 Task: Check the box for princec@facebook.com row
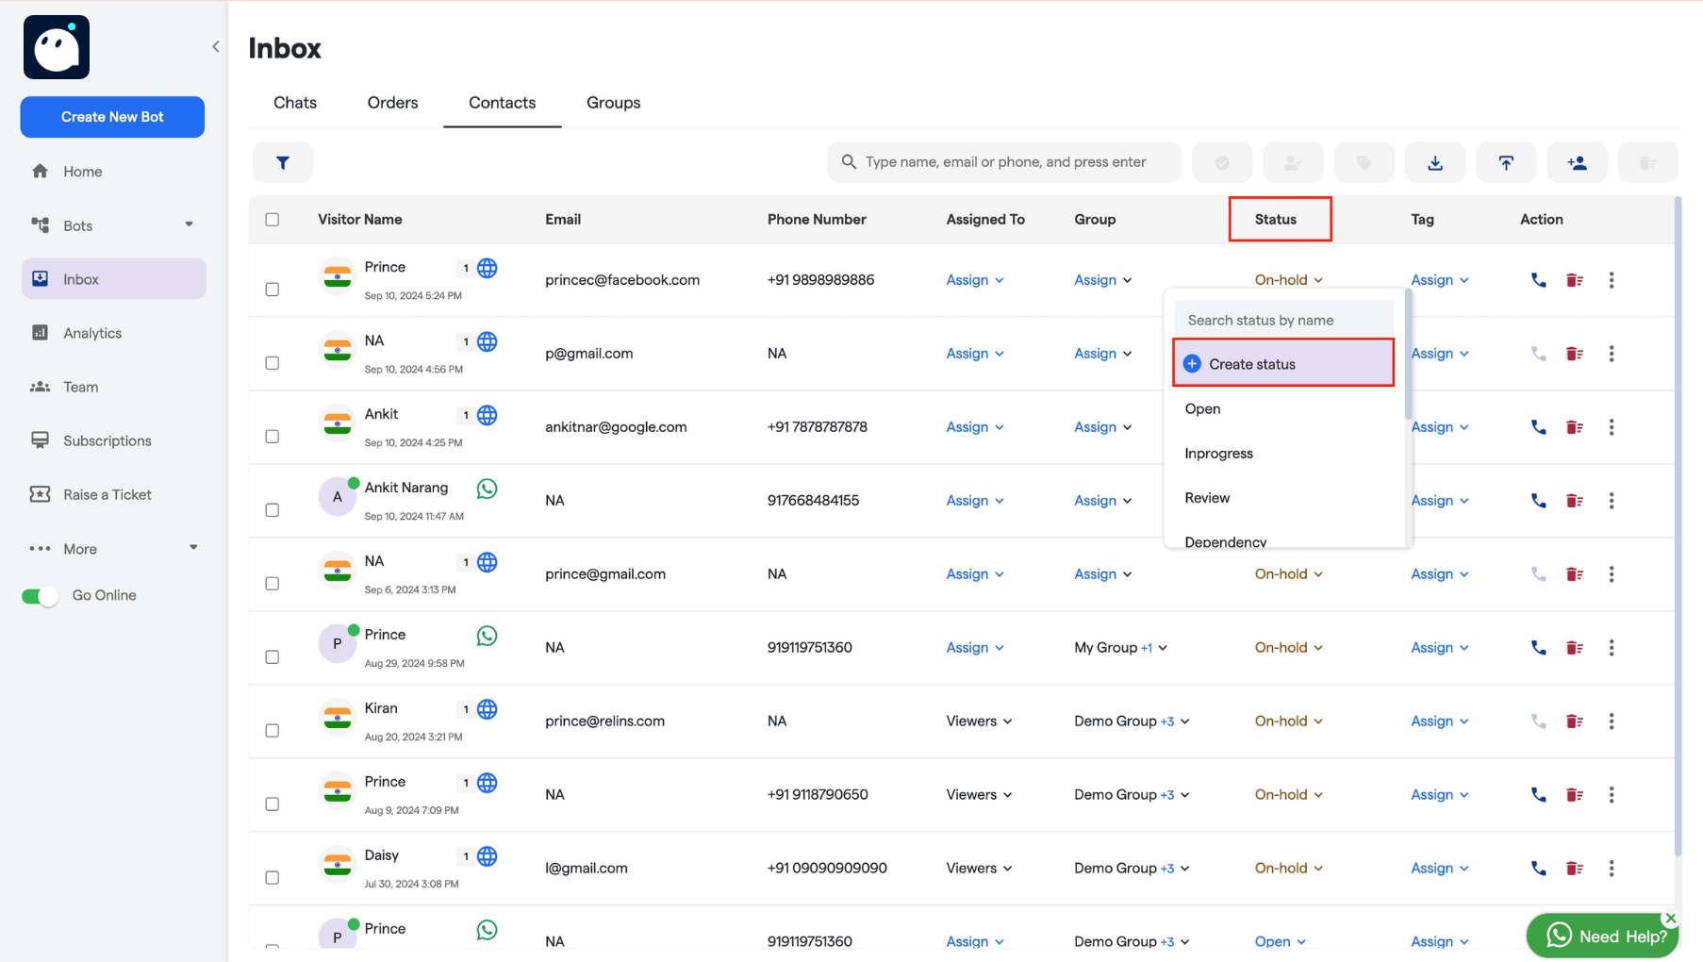(x=273, y=290)
